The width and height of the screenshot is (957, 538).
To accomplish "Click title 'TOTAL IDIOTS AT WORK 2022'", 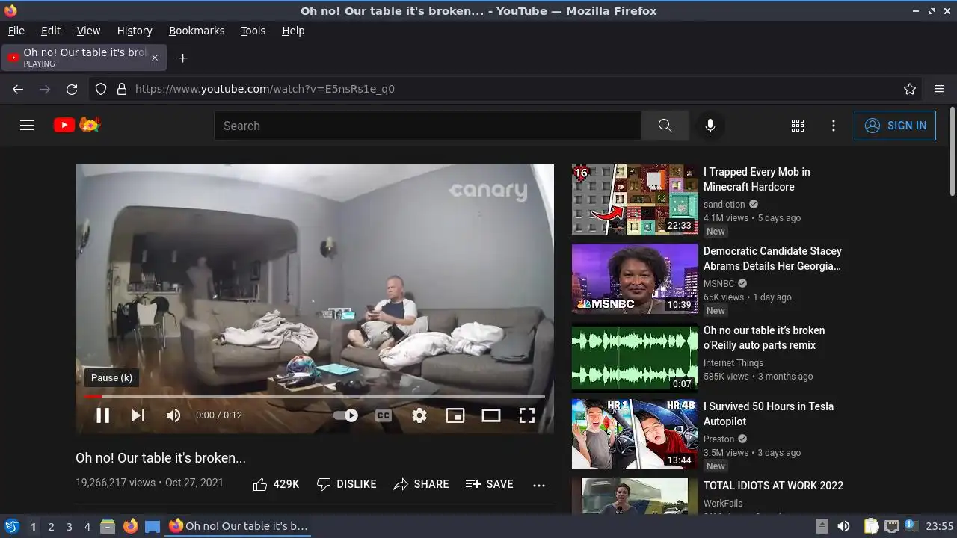I will point(773,486).
